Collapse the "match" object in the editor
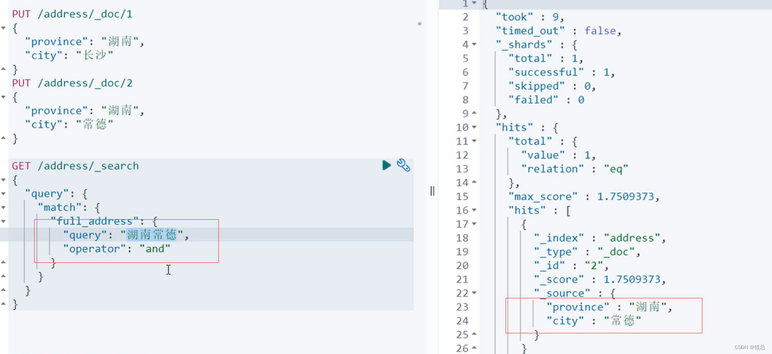This screenshot has width=772, height=354. point(4,208)
